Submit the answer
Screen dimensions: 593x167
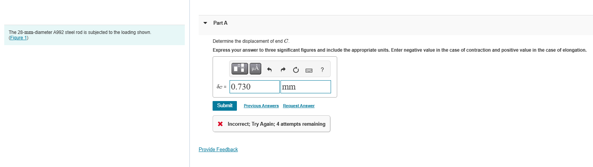225,106
